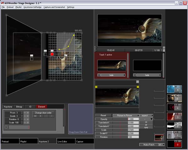188x150 pixels.
Task: Adjust the Scale slider at 0.549
Action: (120, 130)
